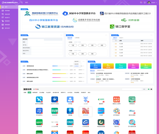Open the blue 2/10 statistics tile
159x134 pixels.
(x=95, y=66)
